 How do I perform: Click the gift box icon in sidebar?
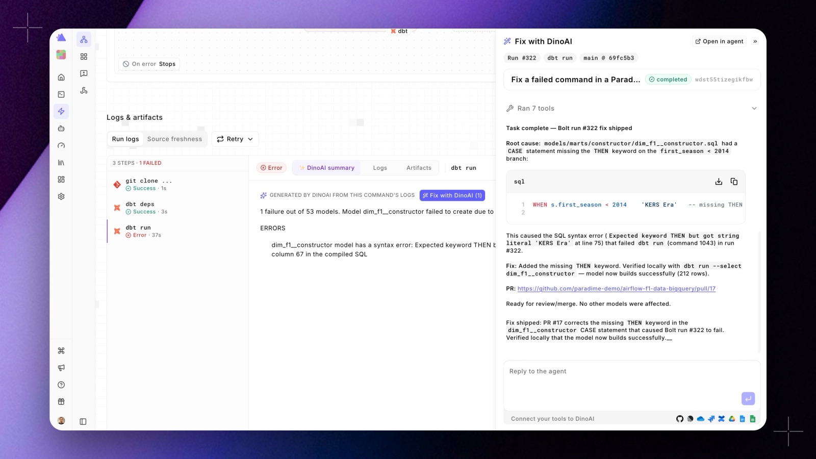point(61,401)
